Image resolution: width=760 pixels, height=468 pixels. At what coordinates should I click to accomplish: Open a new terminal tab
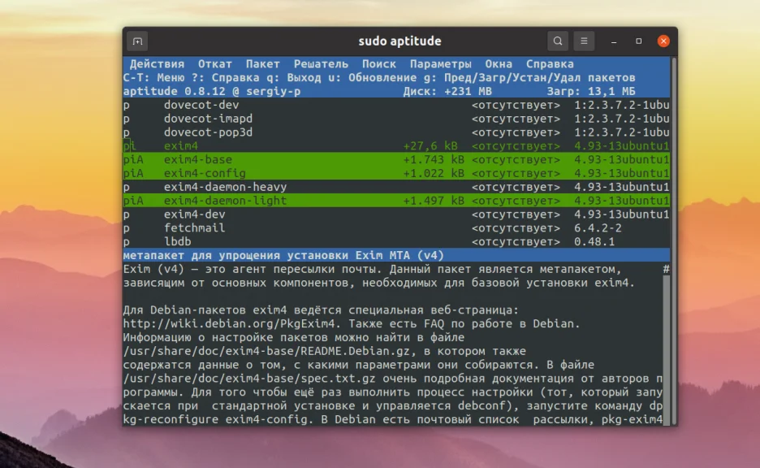136,40
